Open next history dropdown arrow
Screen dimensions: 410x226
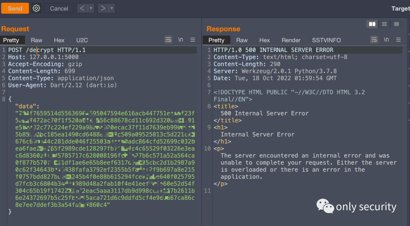click(112, 8)
